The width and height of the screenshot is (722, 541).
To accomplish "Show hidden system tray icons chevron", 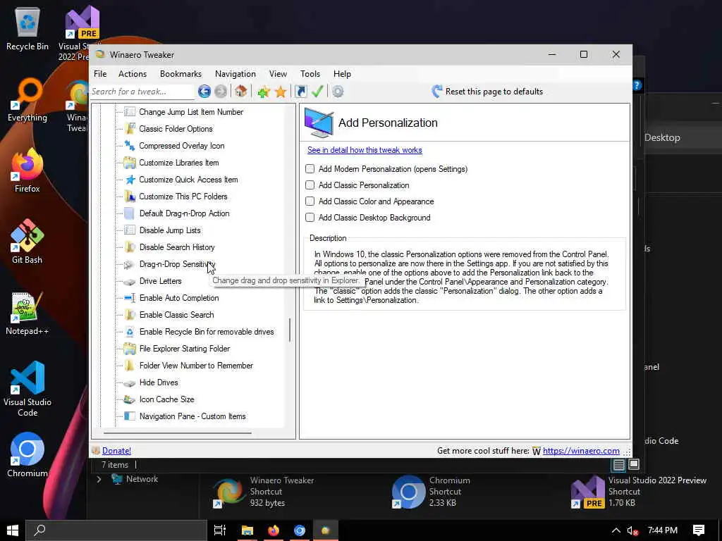I will click(616, 530).
